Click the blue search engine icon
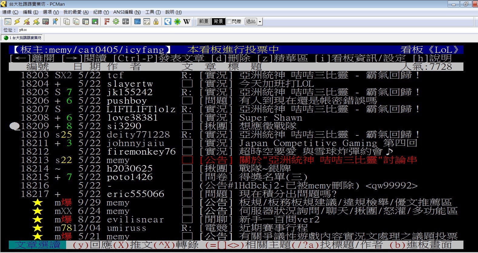 168,22
